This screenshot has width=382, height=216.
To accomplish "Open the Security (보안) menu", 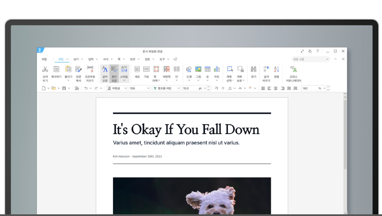I will coord(132,59).
